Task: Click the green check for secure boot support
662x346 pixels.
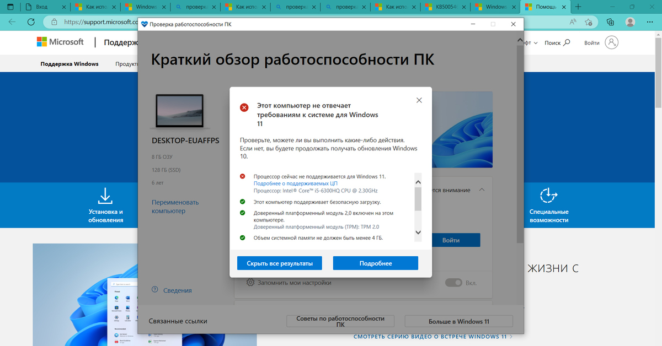Action: (243, 202)
